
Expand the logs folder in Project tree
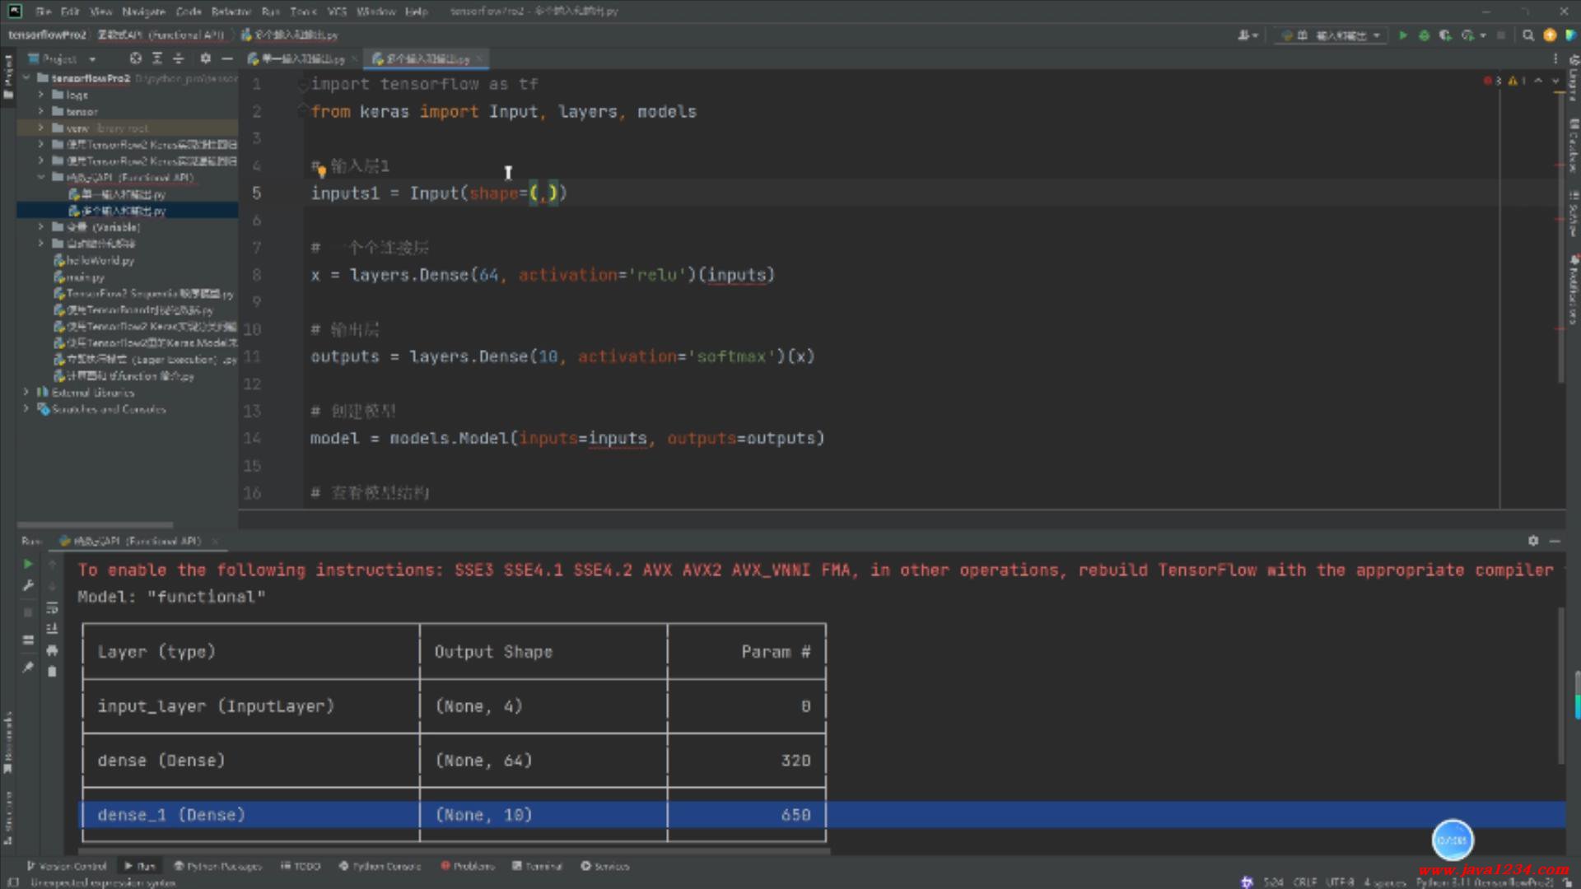click(40, 95)
